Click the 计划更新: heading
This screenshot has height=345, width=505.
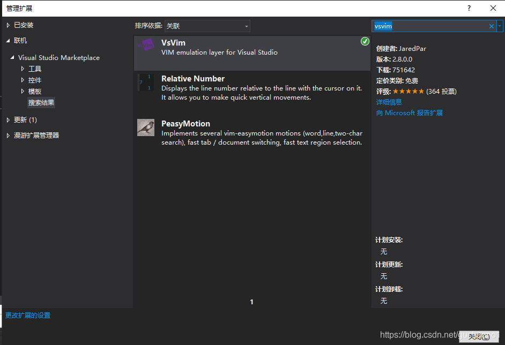pyautogui.click(x=389, y=265)
